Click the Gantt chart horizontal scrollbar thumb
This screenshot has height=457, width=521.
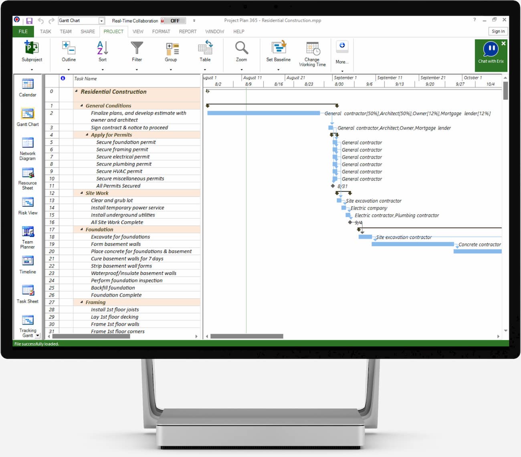(246, 336)
